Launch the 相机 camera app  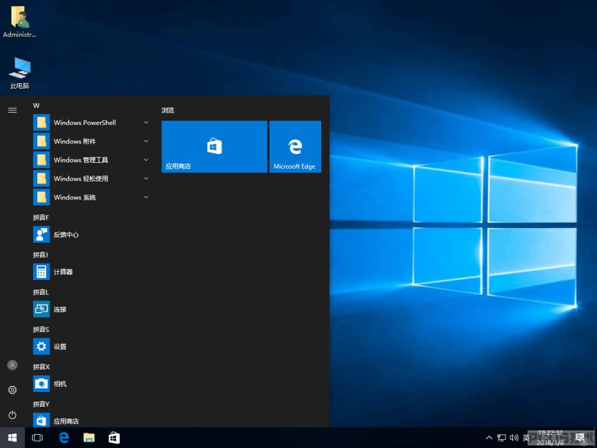[92, 384]
